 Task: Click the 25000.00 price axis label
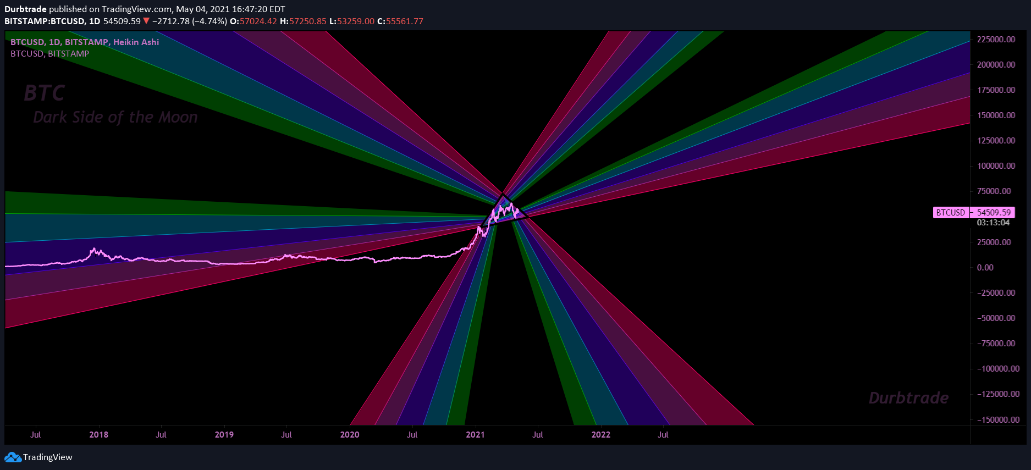[994, 242]
